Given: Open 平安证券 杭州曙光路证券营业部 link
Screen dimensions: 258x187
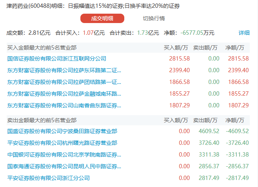Looking at the screenshot, I should 62,143.
